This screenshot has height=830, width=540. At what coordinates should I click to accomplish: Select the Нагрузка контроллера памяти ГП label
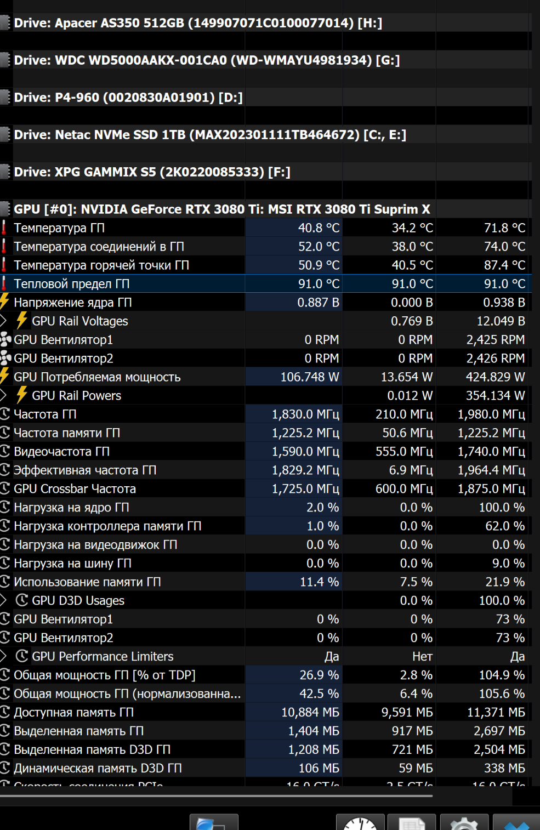click(x=107, y=526)
